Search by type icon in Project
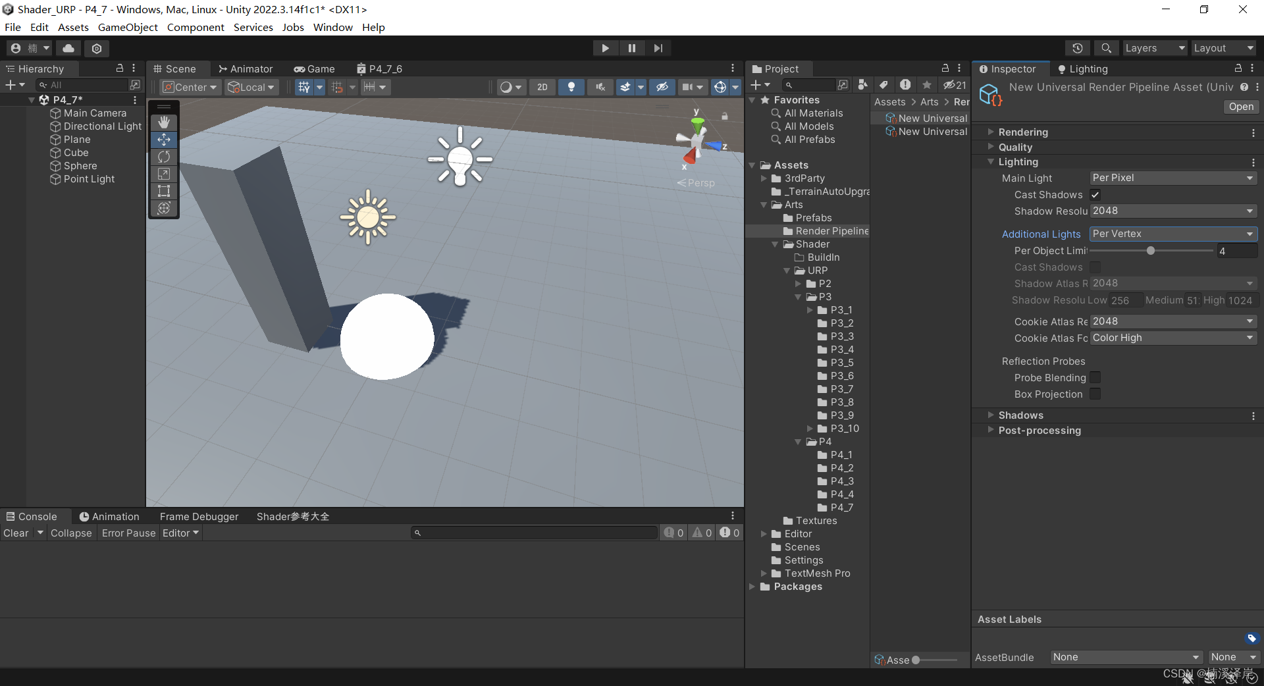The width and height of the screenshot is (1264, 686). tap(862, 84)
